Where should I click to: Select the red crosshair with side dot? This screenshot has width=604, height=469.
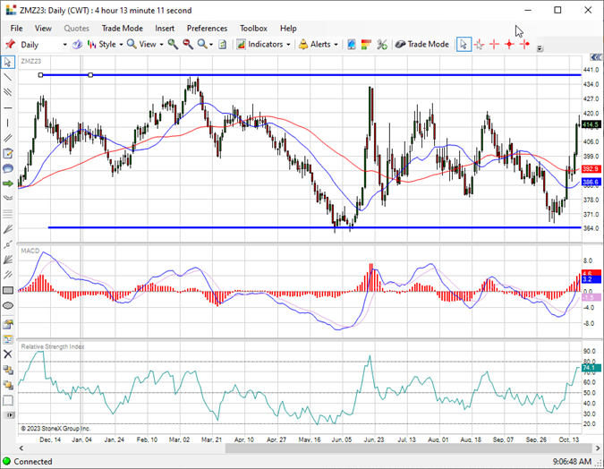coord(524,45)
